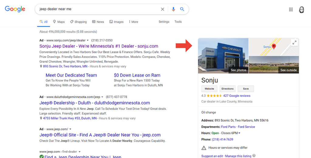Expand dropdown arrow next to www.jeep.com/ ad URL

[x=70, y=129]
